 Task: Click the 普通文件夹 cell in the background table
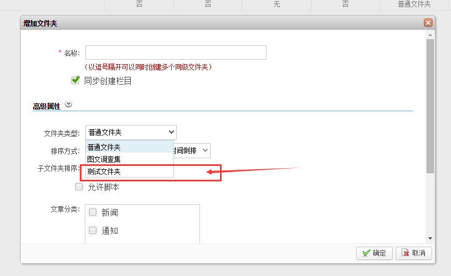click(414, 4)
